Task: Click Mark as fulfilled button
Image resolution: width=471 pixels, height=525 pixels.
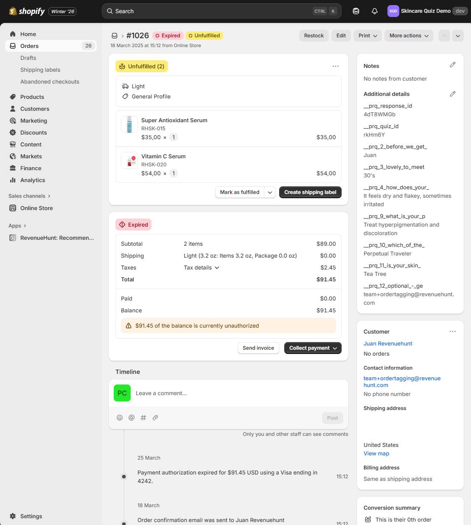Action: 240,192
